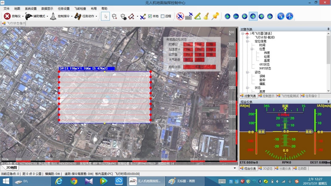
Task: Click the yellow pushpin marker icon
Action: (215, 16)
